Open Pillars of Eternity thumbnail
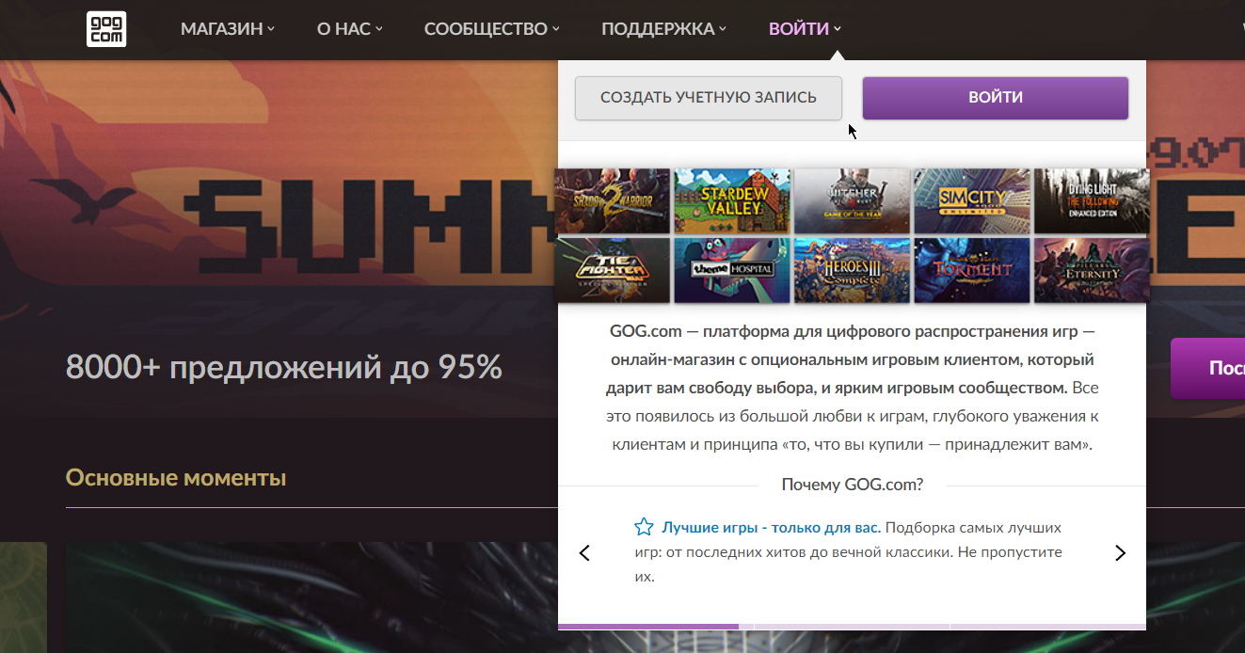The width and height of the screenshot is (1245, 653). coord(1092,270)
